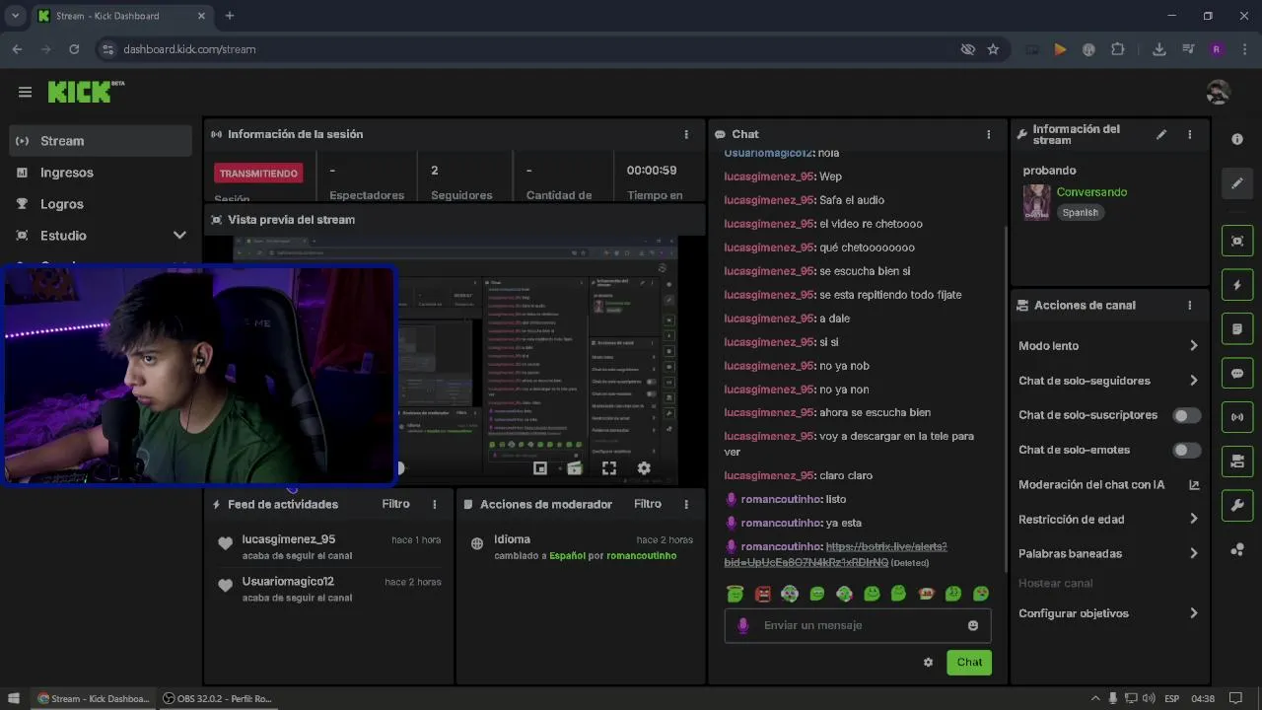The width and height of the screenshot is (1262, 710).
Task: Open the emoji picker in message box
Action: 973,625
